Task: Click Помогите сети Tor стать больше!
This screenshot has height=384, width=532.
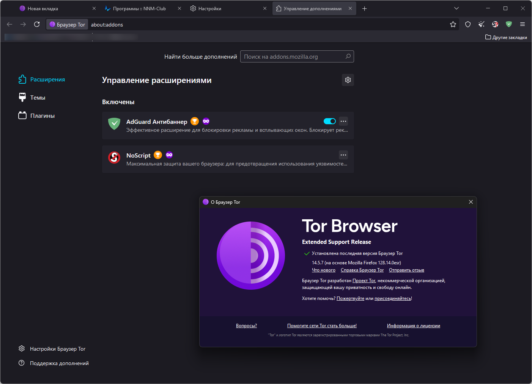Action: 322,326
